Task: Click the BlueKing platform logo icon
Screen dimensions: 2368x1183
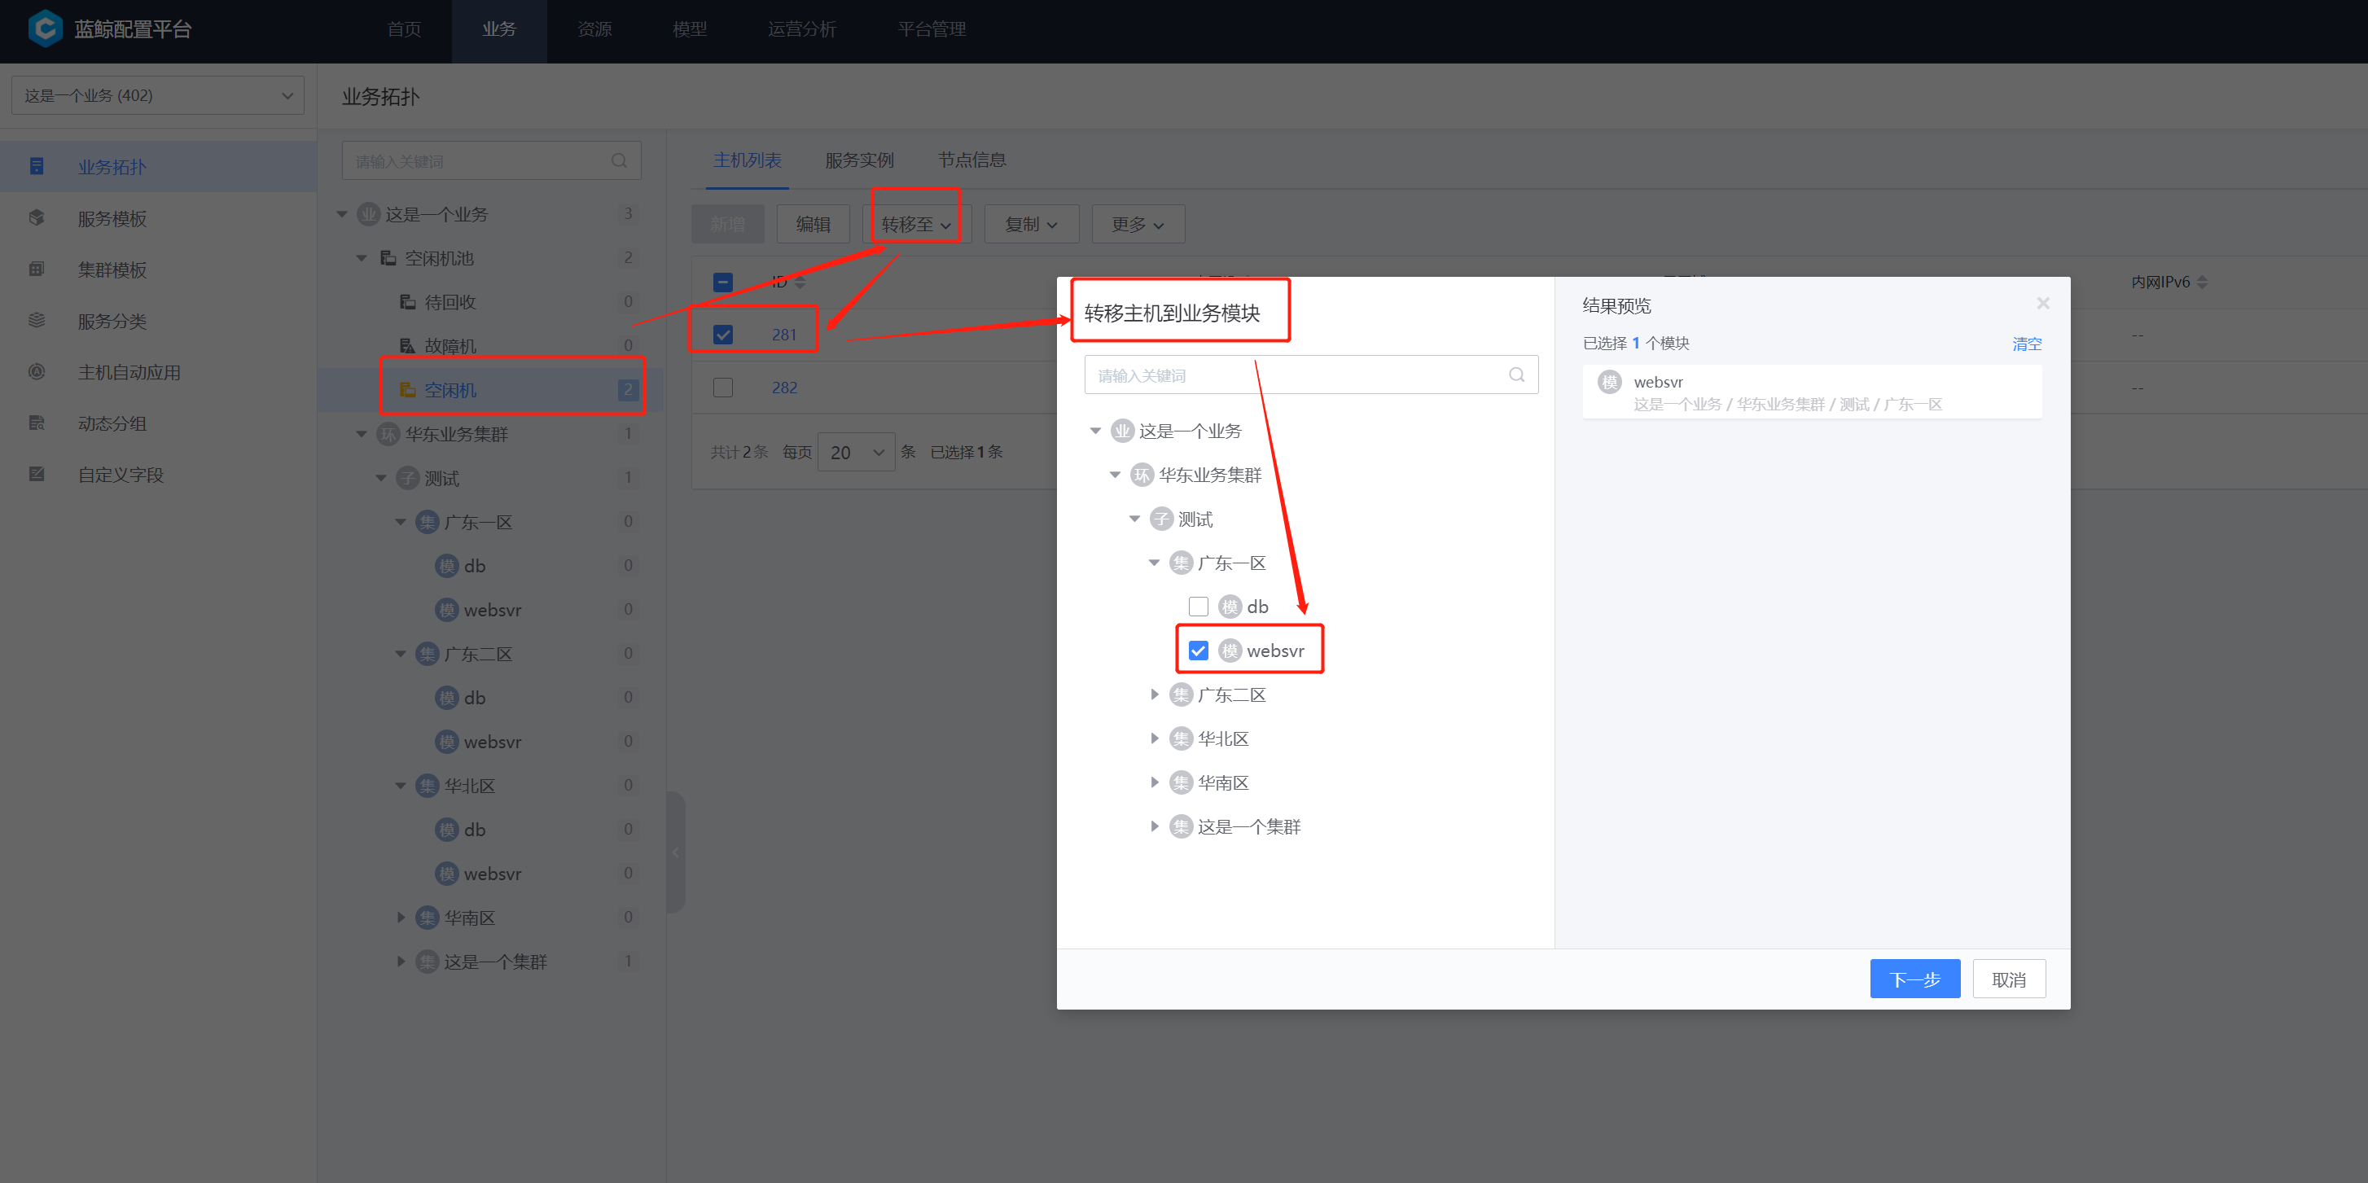Action: pyautogui.click(x=44, y=28)
